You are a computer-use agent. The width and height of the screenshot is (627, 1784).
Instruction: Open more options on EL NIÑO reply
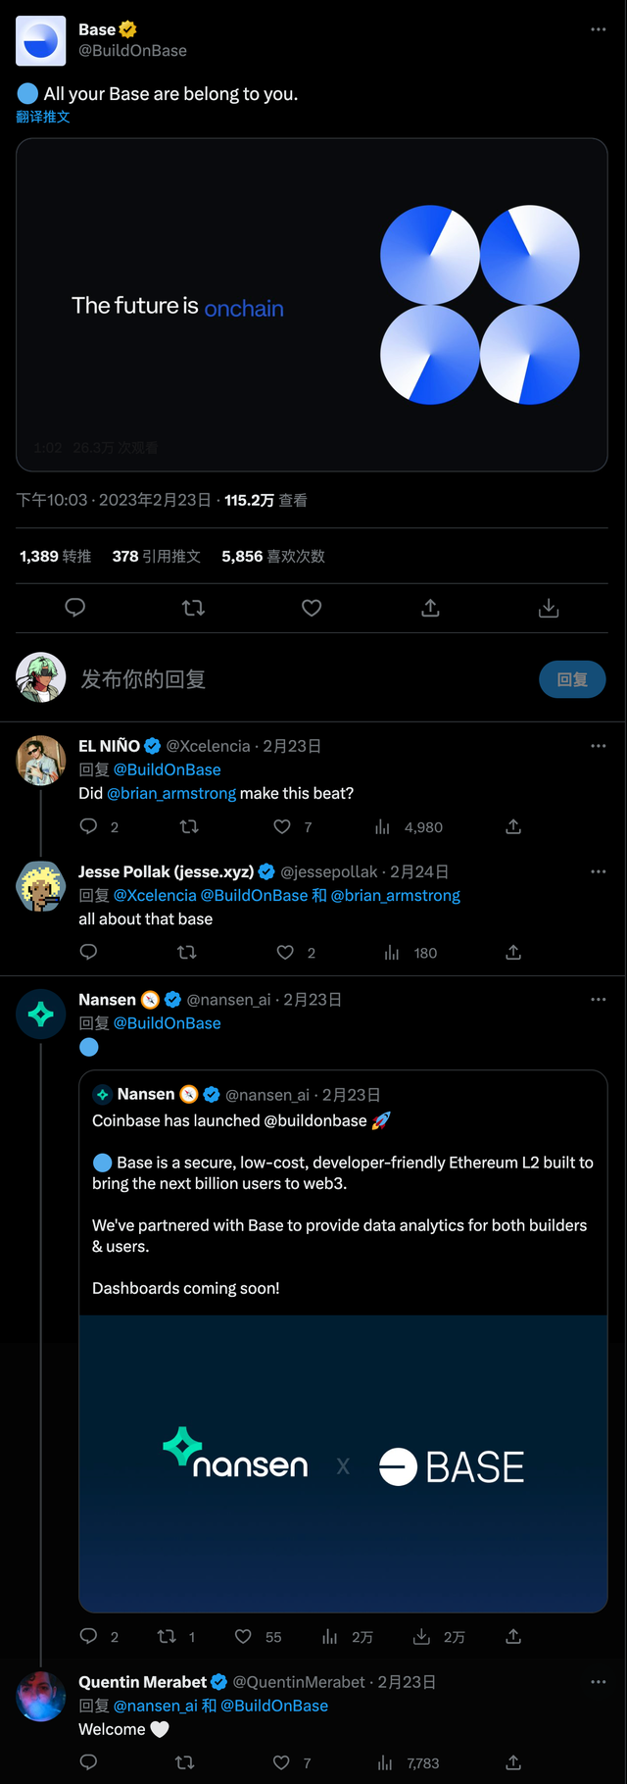pos(598,746)
